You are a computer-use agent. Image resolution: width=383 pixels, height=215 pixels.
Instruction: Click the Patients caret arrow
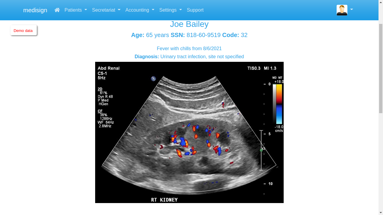click(86, 10)
